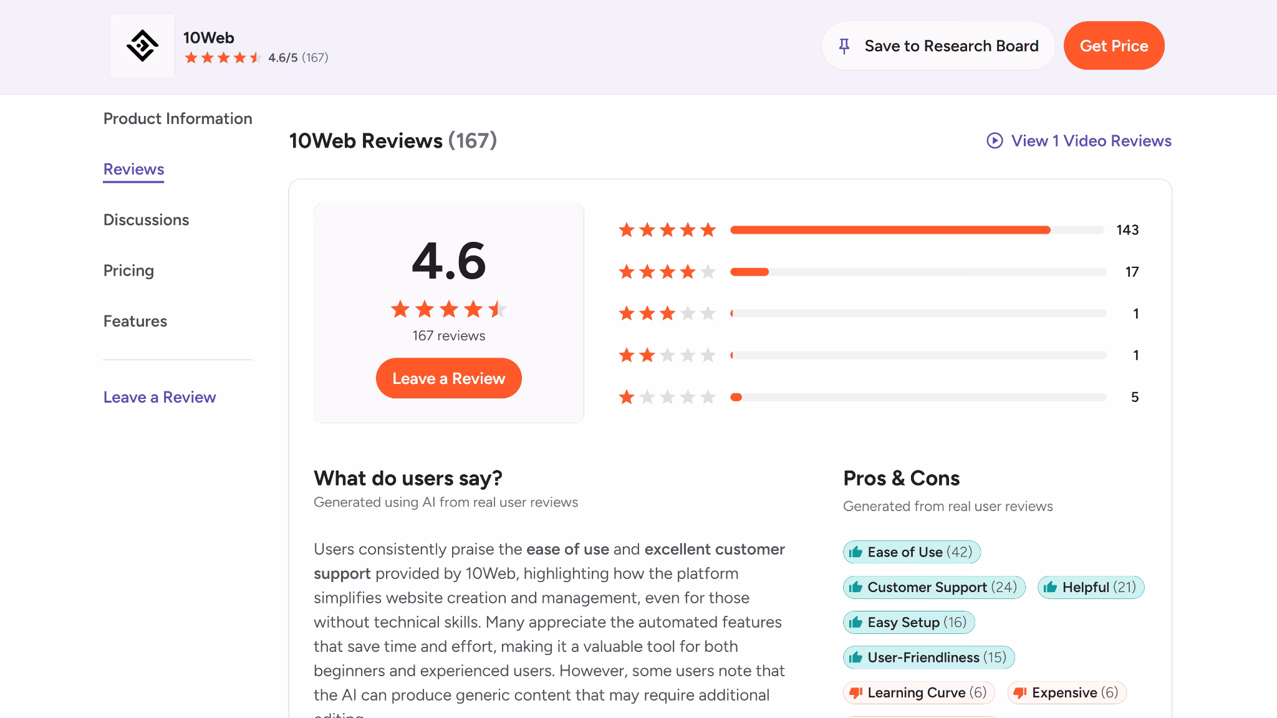Click the 5-star bar with 143 reviews
Screen dimensions: 1277x718
[918, 230]
